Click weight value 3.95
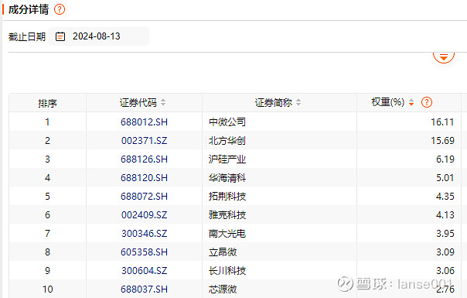467x298 pixels. (x=445, y=233)
